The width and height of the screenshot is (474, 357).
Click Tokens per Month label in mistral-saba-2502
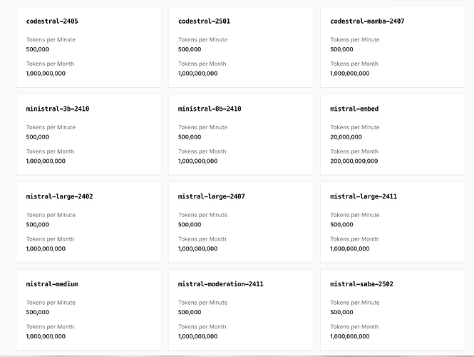tap(354, 327)
